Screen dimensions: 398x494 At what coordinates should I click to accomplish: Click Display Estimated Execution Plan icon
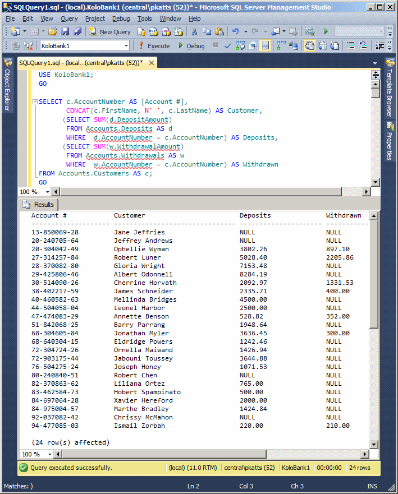[x=240, y=45]
